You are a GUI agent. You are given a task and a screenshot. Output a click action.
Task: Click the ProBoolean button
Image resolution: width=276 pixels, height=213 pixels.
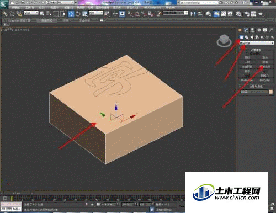tap(247, 81)
